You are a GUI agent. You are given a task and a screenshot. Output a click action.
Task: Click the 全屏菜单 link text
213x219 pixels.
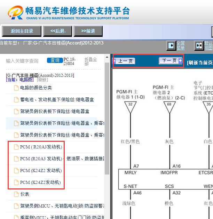point(180,46)
